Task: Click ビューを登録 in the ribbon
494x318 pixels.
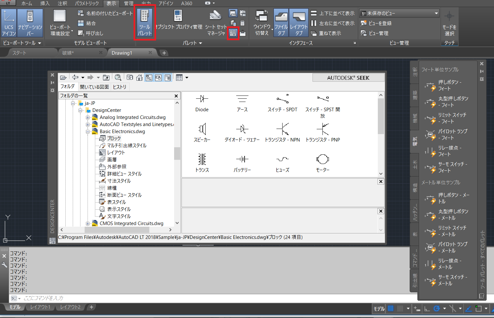Action: pos(376,23)
